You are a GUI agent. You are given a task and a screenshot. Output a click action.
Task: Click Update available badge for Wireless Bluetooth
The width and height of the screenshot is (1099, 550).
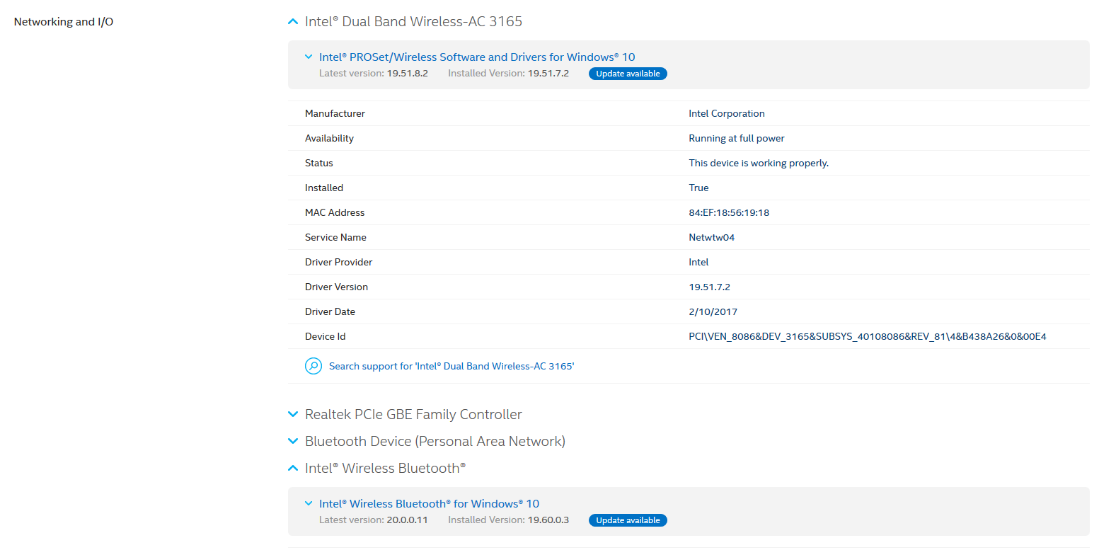pos(628,520)
